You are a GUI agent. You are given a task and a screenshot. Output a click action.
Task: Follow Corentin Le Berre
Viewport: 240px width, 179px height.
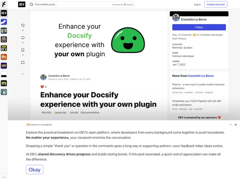pos(199,27)
